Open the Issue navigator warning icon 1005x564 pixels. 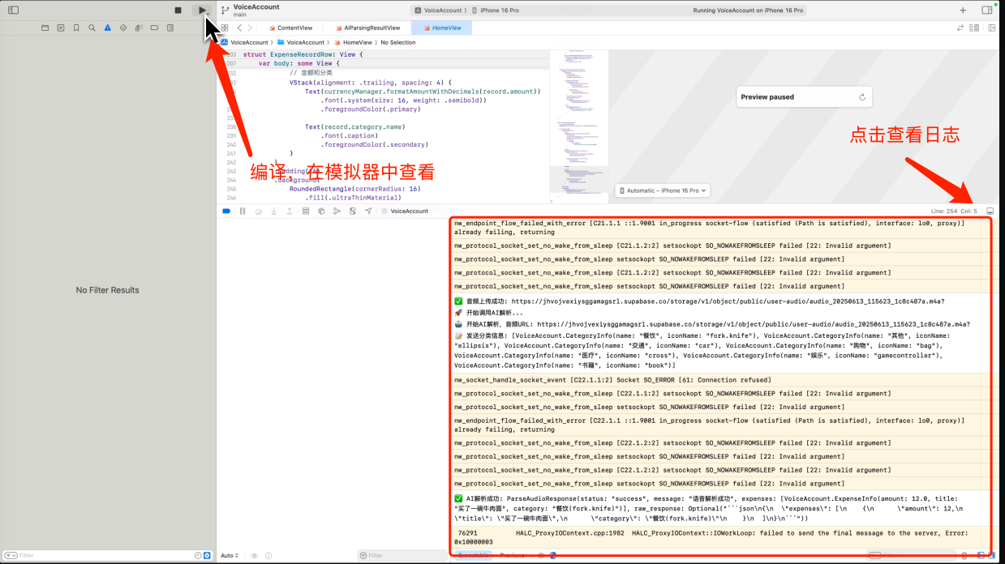107,28
